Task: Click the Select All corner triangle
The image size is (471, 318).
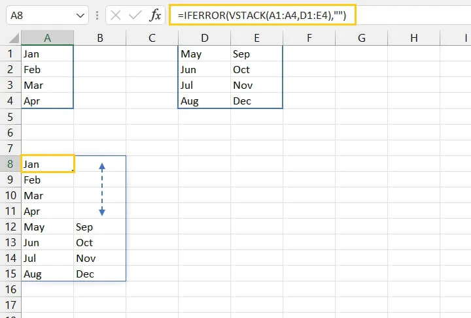Action: (14, 38)
